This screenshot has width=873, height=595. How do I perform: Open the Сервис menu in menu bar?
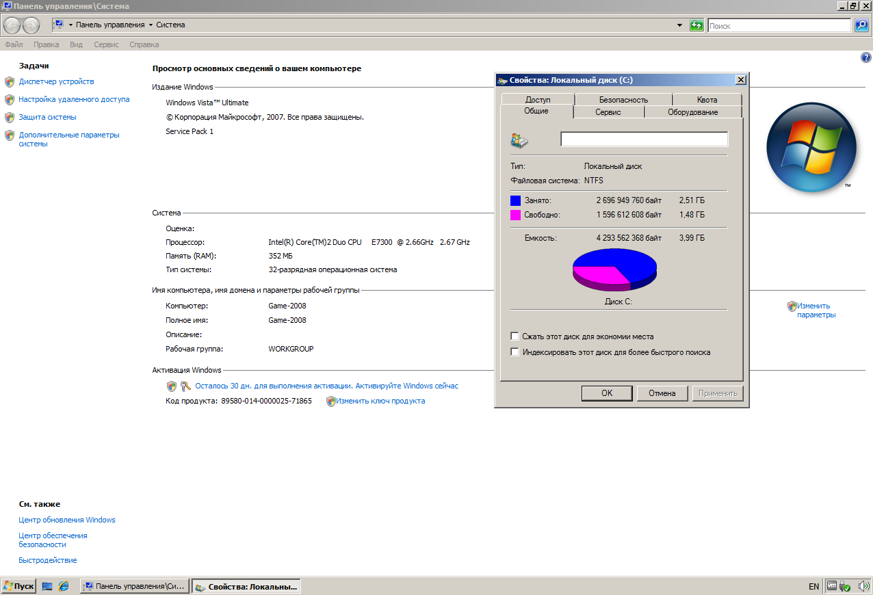pos(106,44)
